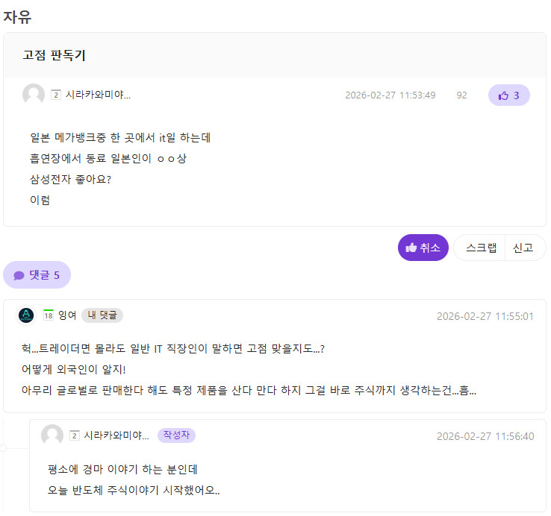Open post author 시라카와미야's profile name in header

click(x=98, y=95)
